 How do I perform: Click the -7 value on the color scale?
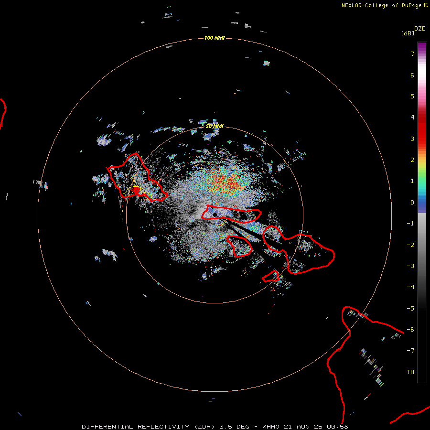(410, 351)
